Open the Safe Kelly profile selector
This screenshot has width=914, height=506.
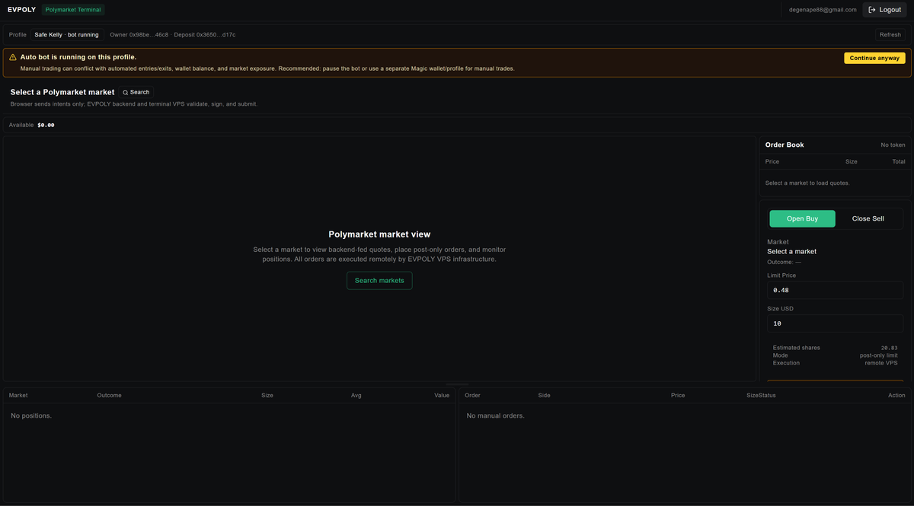click(66, 35)
